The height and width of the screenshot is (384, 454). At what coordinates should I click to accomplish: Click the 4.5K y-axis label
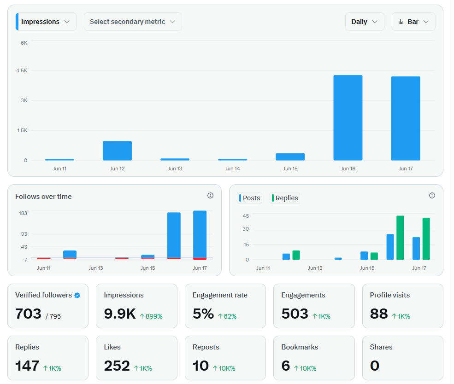[x=22, y=70]
